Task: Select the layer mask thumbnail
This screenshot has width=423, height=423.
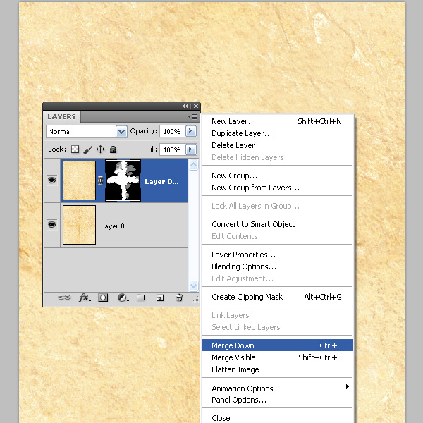Action: pos(123,180)
